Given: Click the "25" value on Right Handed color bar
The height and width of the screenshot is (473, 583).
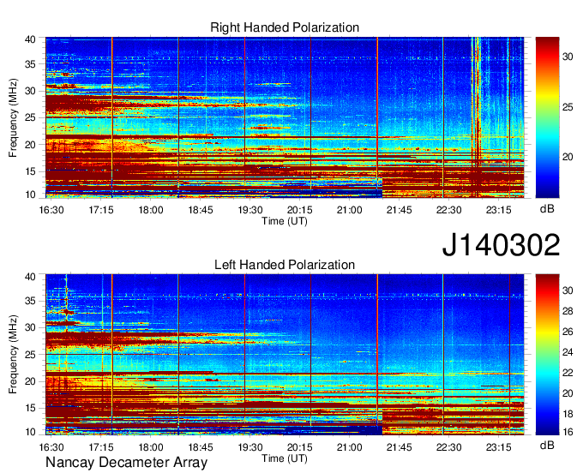Looking at the screenshot, I should click(568, 107).
